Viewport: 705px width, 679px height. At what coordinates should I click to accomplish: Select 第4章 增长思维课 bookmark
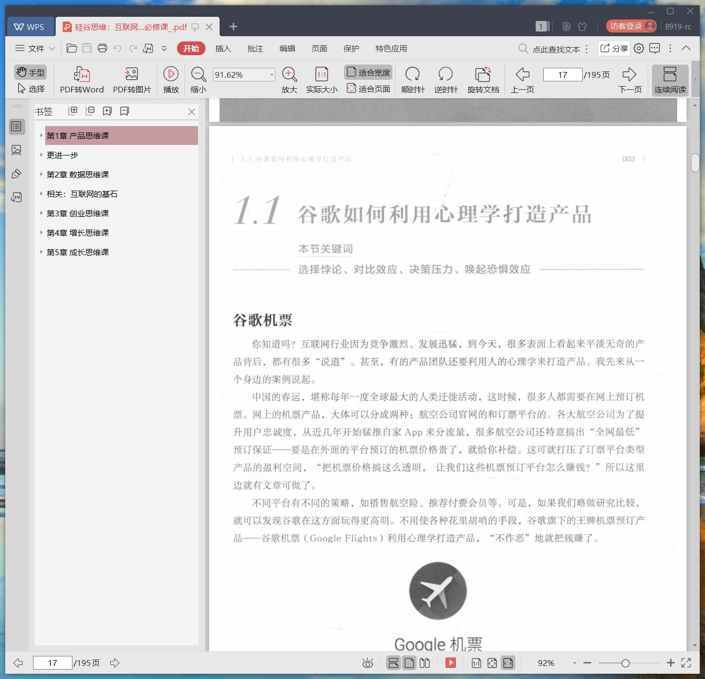click(78, 233)
